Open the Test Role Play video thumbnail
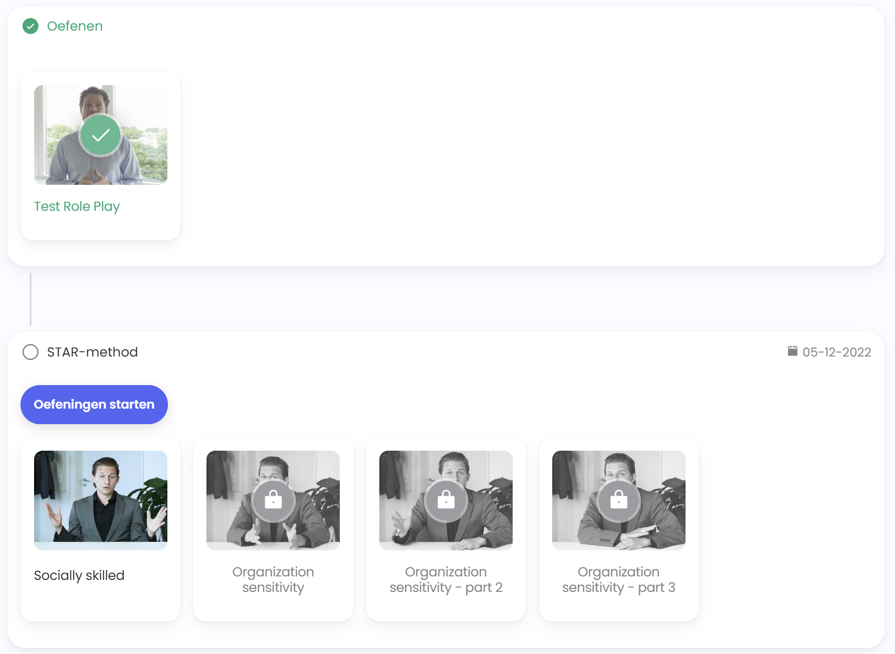 pos(101,135)
